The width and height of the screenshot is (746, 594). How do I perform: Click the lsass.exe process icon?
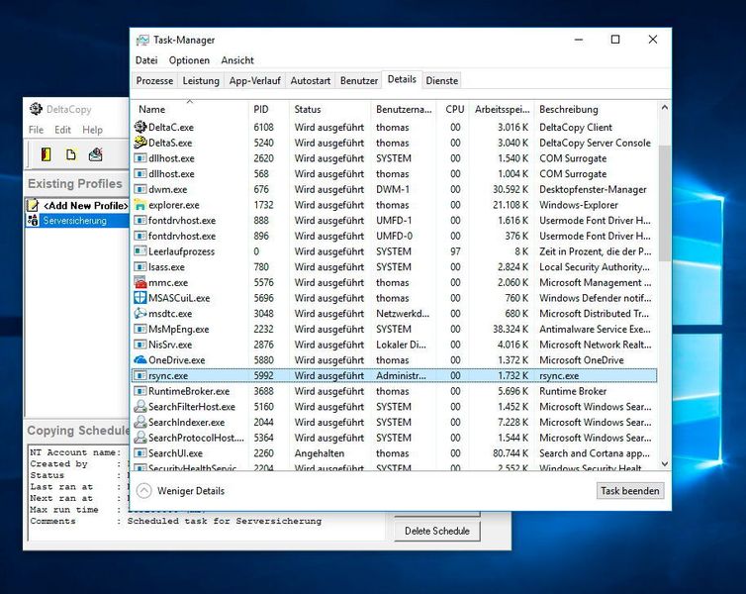point(140,267)
